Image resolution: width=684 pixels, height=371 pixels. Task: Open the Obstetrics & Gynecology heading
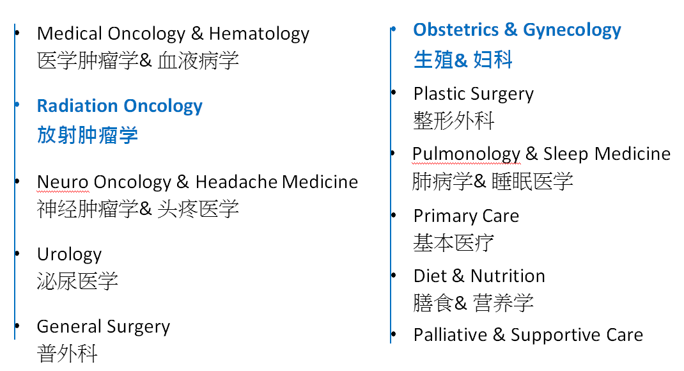click(517, 30)
